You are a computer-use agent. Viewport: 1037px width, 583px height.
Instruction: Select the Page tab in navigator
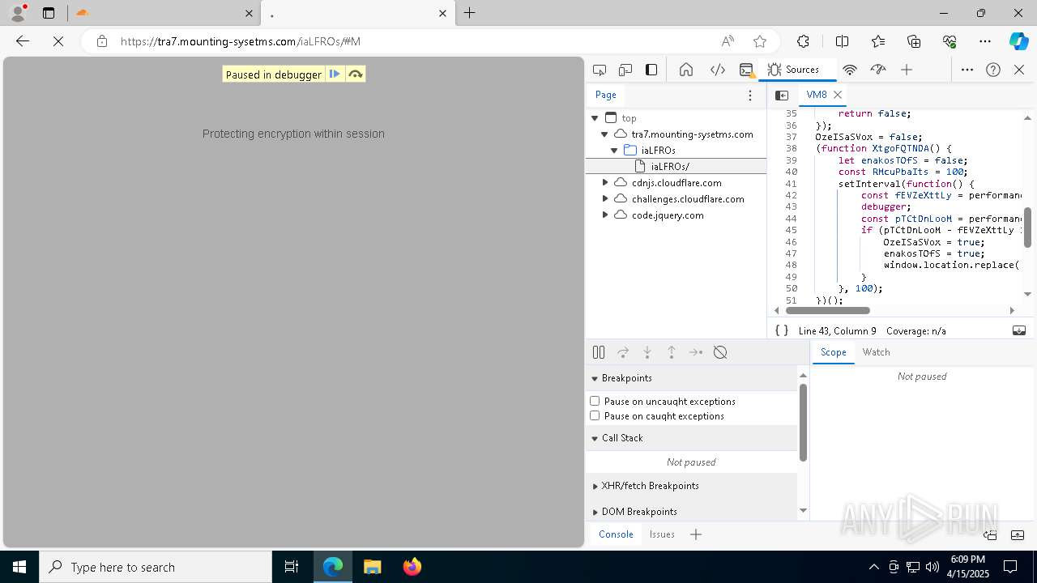(606, 95)
